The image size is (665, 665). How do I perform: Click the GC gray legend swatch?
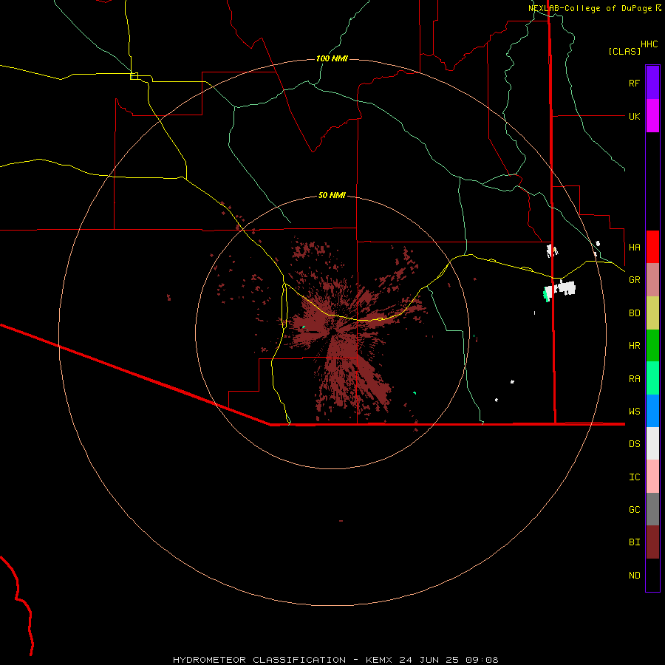point(652,509)
